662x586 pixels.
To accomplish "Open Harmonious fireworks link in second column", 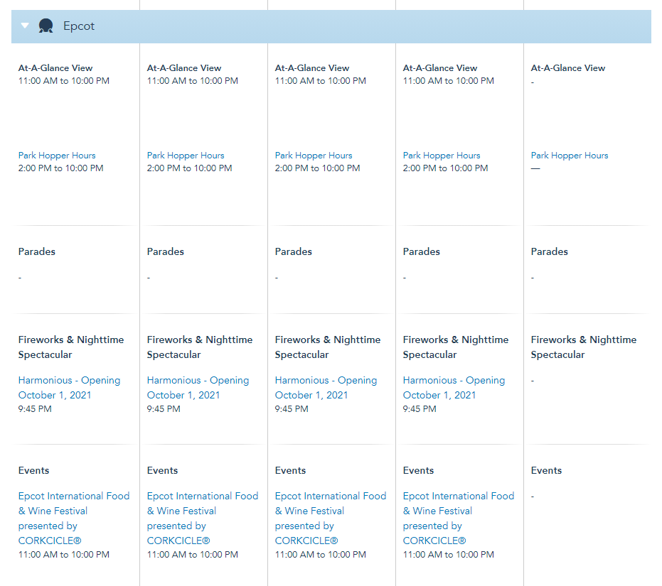I will [198, 387].
